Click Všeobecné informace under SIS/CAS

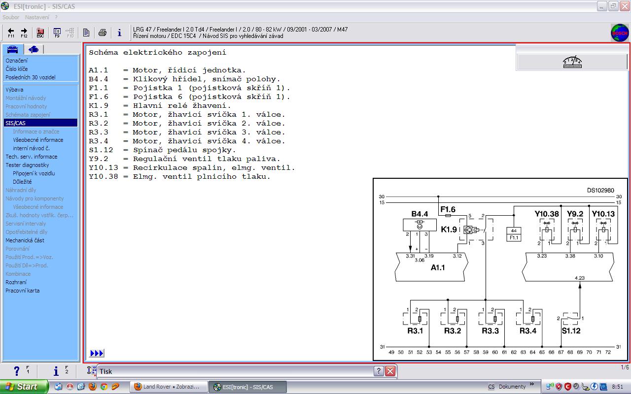pyautogui.click(x=38, y=140)
